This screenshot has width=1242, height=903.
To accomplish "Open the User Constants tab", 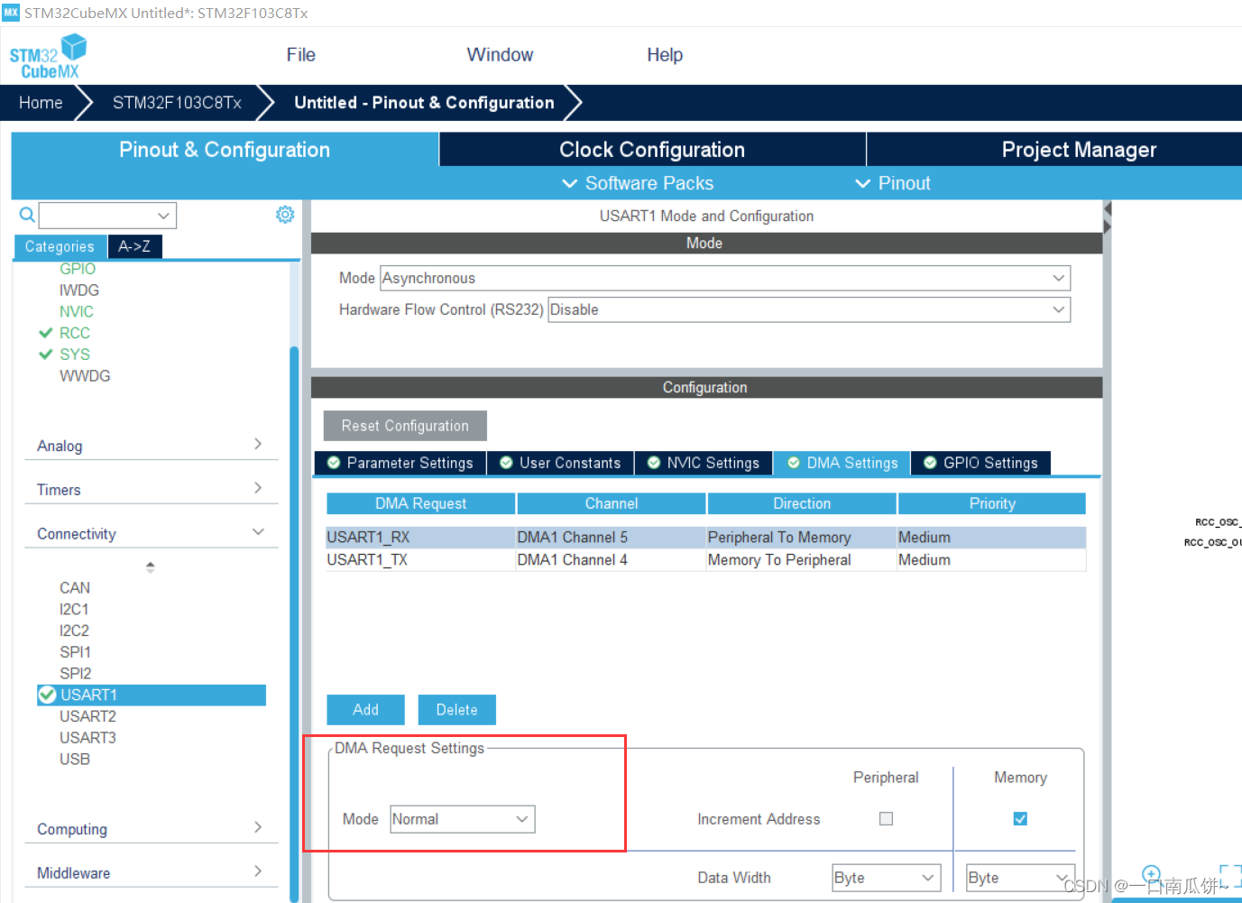I will pyautogui.click(x=561, y=463).
